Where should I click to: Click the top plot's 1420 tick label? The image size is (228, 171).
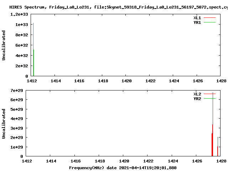click(x=127, y=81)
